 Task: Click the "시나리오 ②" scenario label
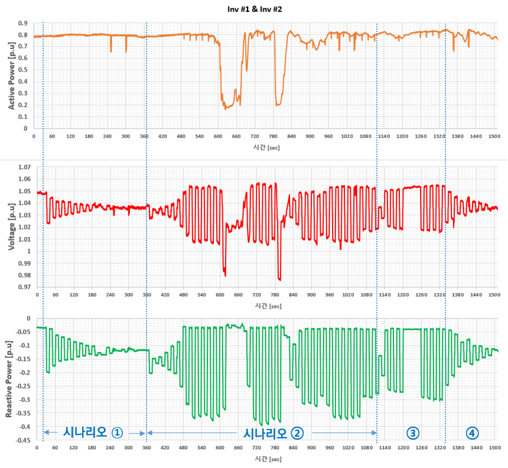pyautogui.click(x=273, y=433)
